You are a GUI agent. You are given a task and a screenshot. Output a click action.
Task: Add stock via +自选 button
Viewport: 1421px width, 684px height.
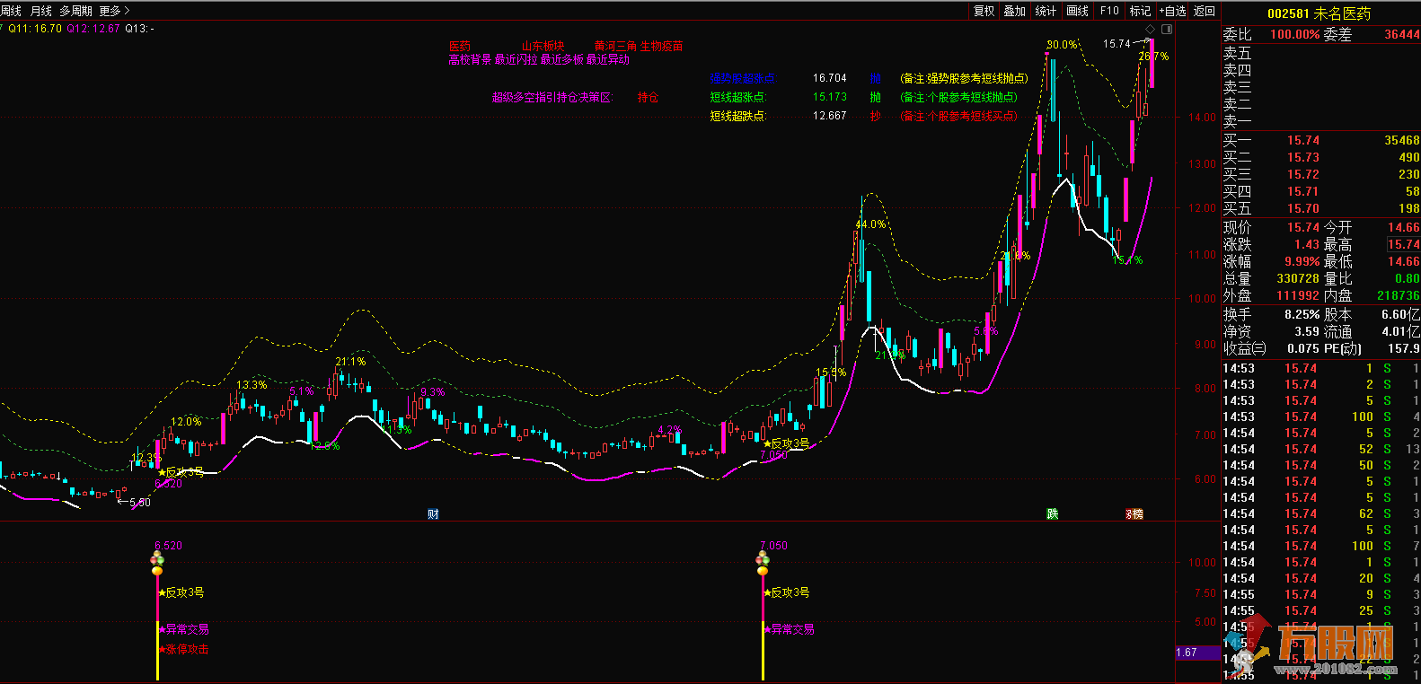[1172, 11]
